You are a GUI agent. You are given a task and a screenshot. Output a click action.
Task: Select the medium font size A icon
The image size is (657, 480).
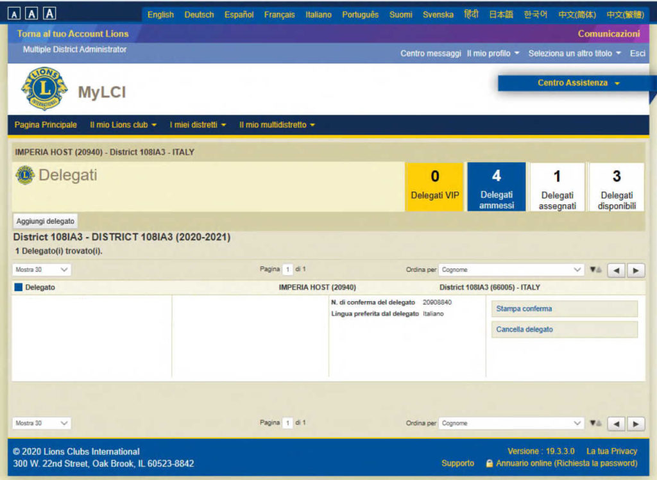click(x=31, y=14)
